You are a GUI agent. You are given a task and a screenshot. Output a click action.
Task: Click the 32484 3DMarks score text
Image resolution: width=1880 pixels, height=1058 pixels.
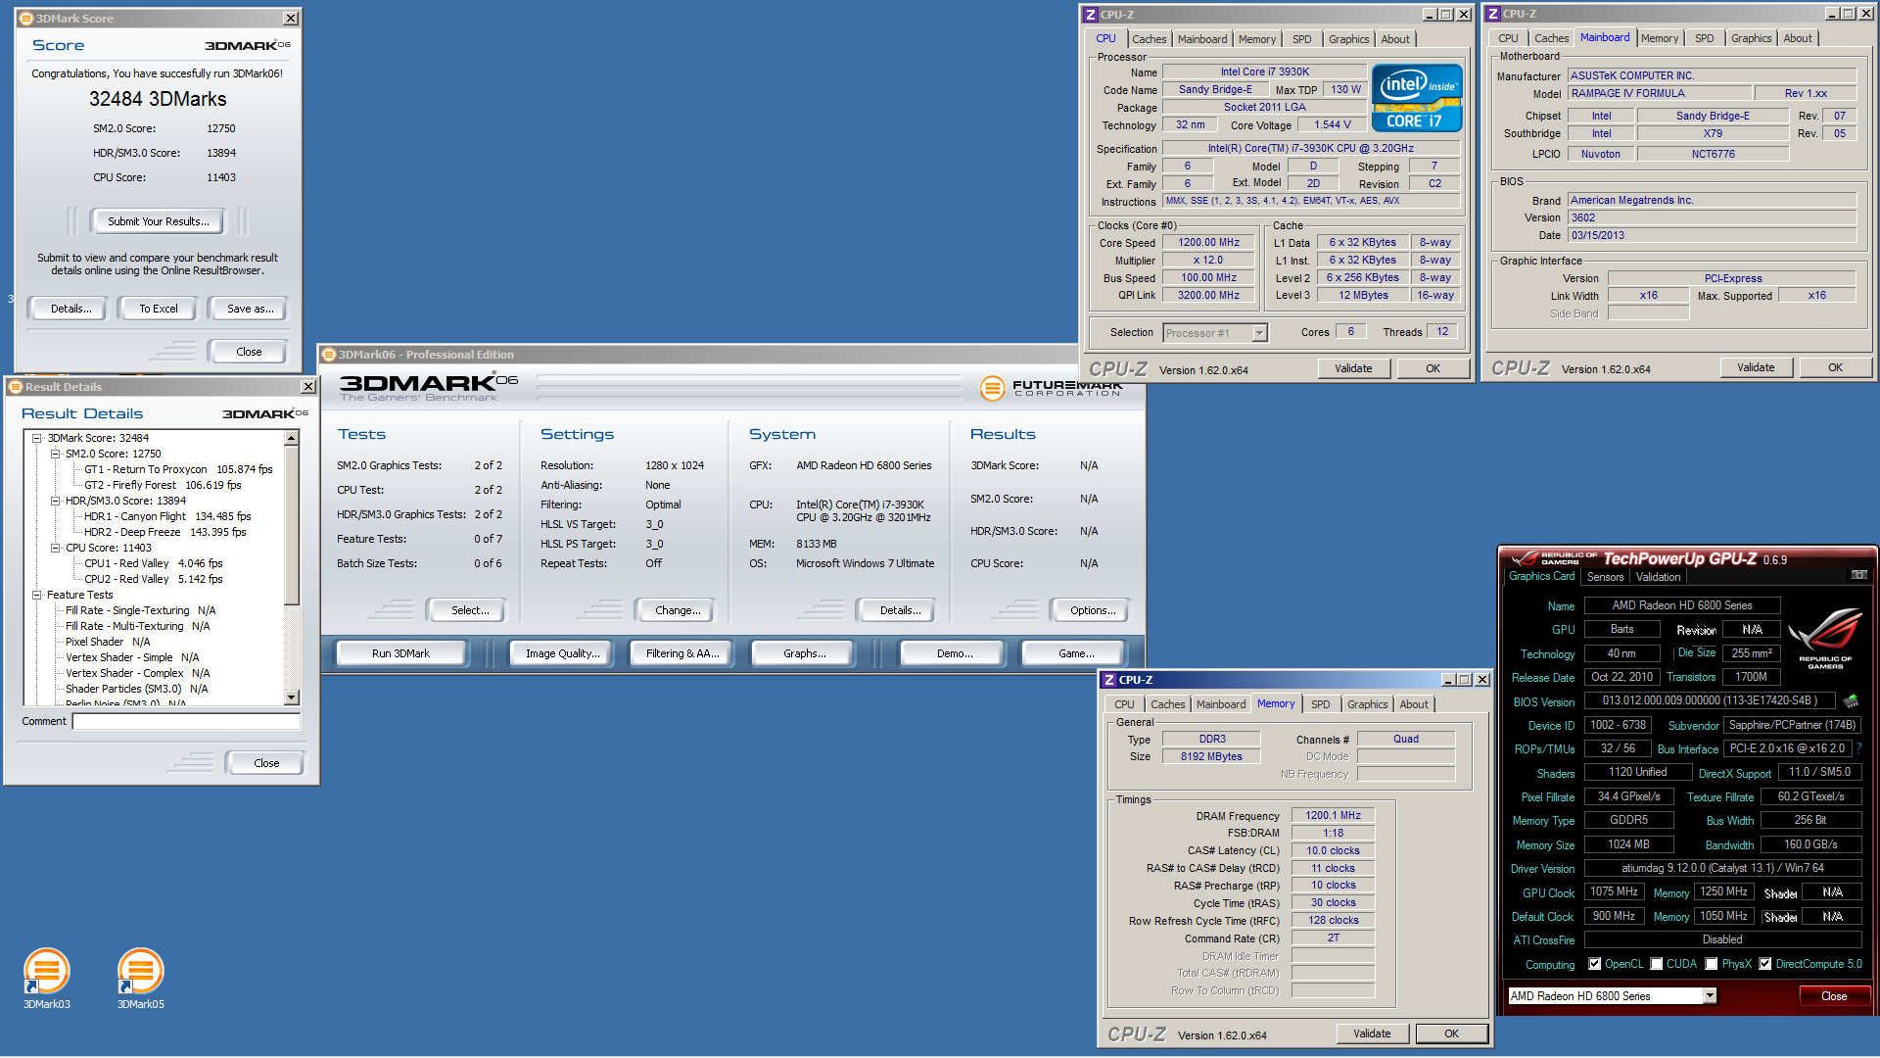click(x=158, y=99)
